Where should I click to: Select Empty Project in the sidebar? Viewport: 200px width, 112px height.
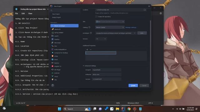pyautogui.click(x=56, y=17)
